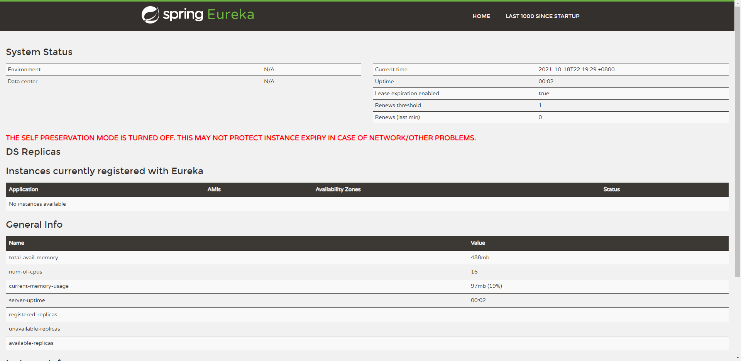Select the 97mb (19%) usage value
Screen dimensions: 741x361
486,286
